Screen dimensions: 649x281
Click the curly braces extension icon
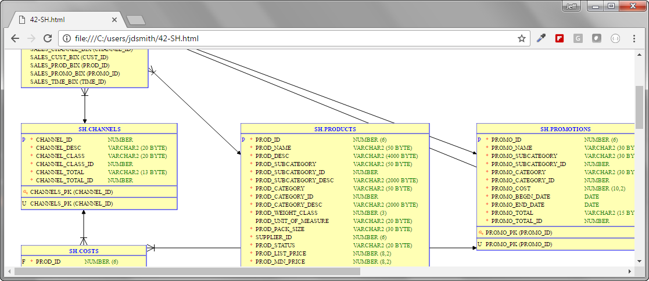[615, 38]
